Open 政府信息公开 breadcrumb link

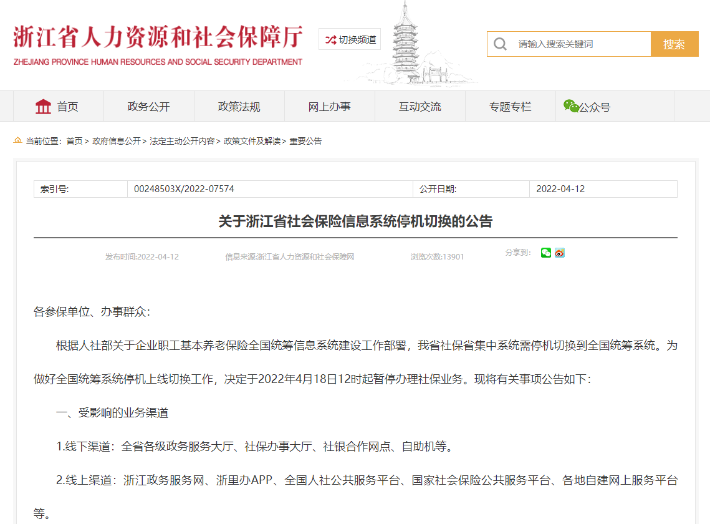pos(117,141)
